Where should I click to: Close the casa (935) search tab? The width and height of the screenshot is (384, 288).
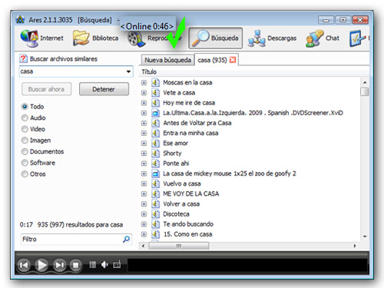click(x=233, y=60)
